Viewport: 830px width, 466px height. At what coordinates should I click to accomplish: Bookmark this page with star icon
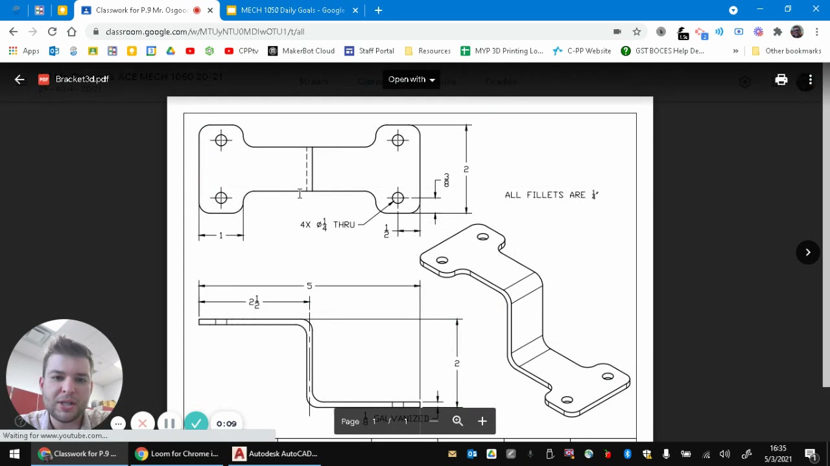point(637,31)
